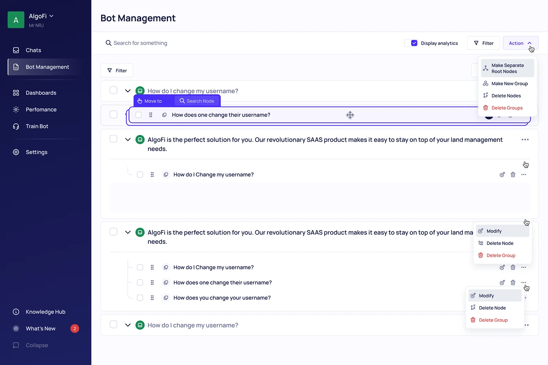
Task: Click the Move to button
Action: point(150,101)
